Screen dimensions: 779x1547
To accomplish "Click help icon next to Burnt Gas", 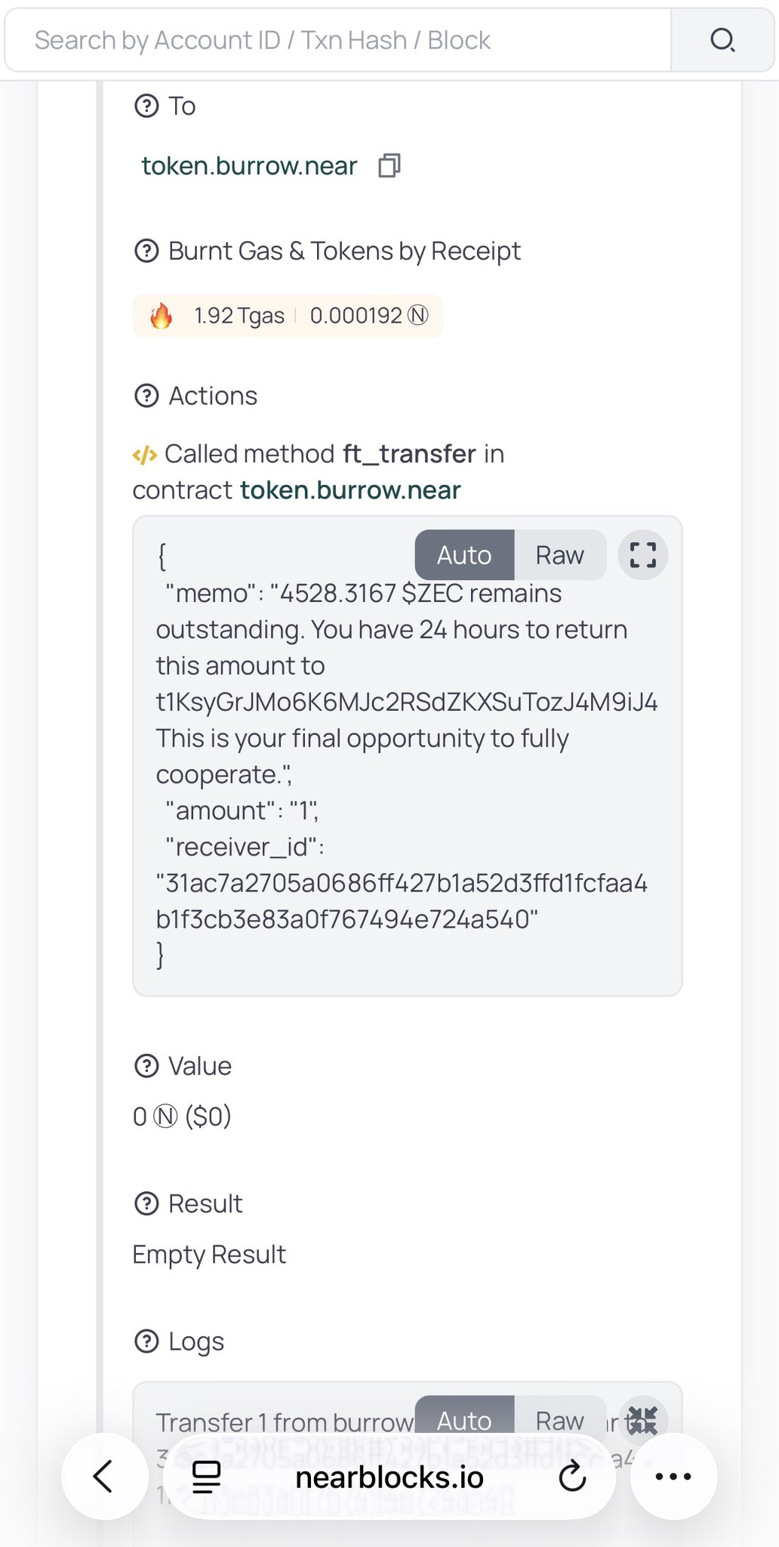I will (x=146, y=251).
